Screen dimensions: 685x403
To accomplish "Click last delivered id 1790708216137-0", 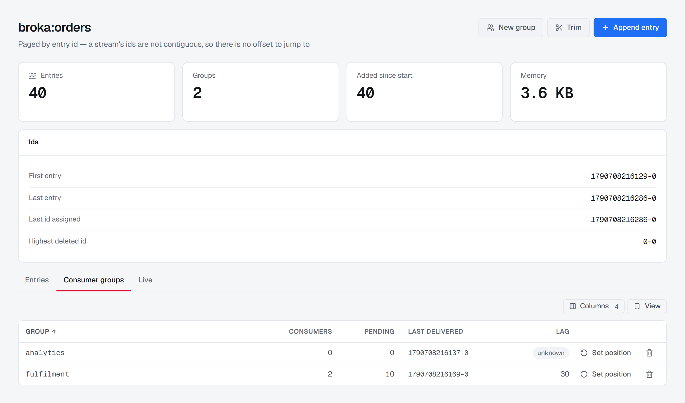I will [x=438, y=353].
